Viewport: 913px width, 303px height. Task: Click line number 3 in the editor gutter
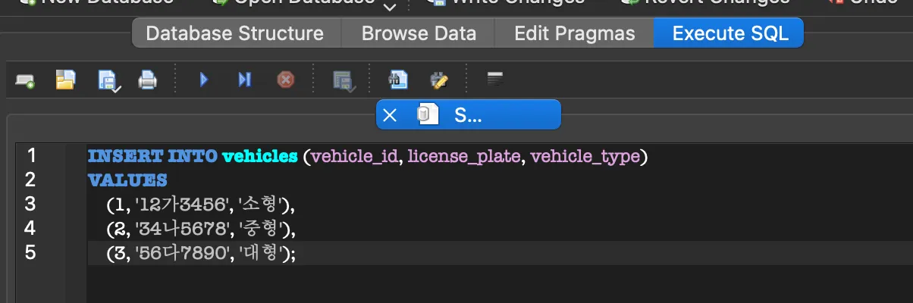click(30, 204)
